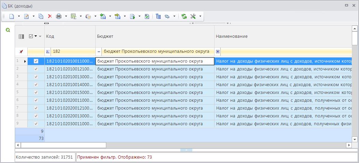This screenshot has height=163, width=359.
Task: Select code cell 1821010201001210 in row 2
Action: coord(70,69)
